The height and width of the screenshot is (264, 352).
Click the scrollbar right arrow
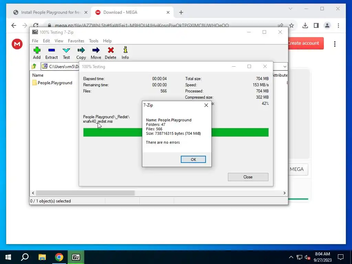tap(284, 193)
